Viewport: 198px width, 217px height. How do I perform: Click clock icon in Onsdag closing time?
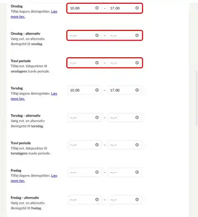click(x=137, y=8)
